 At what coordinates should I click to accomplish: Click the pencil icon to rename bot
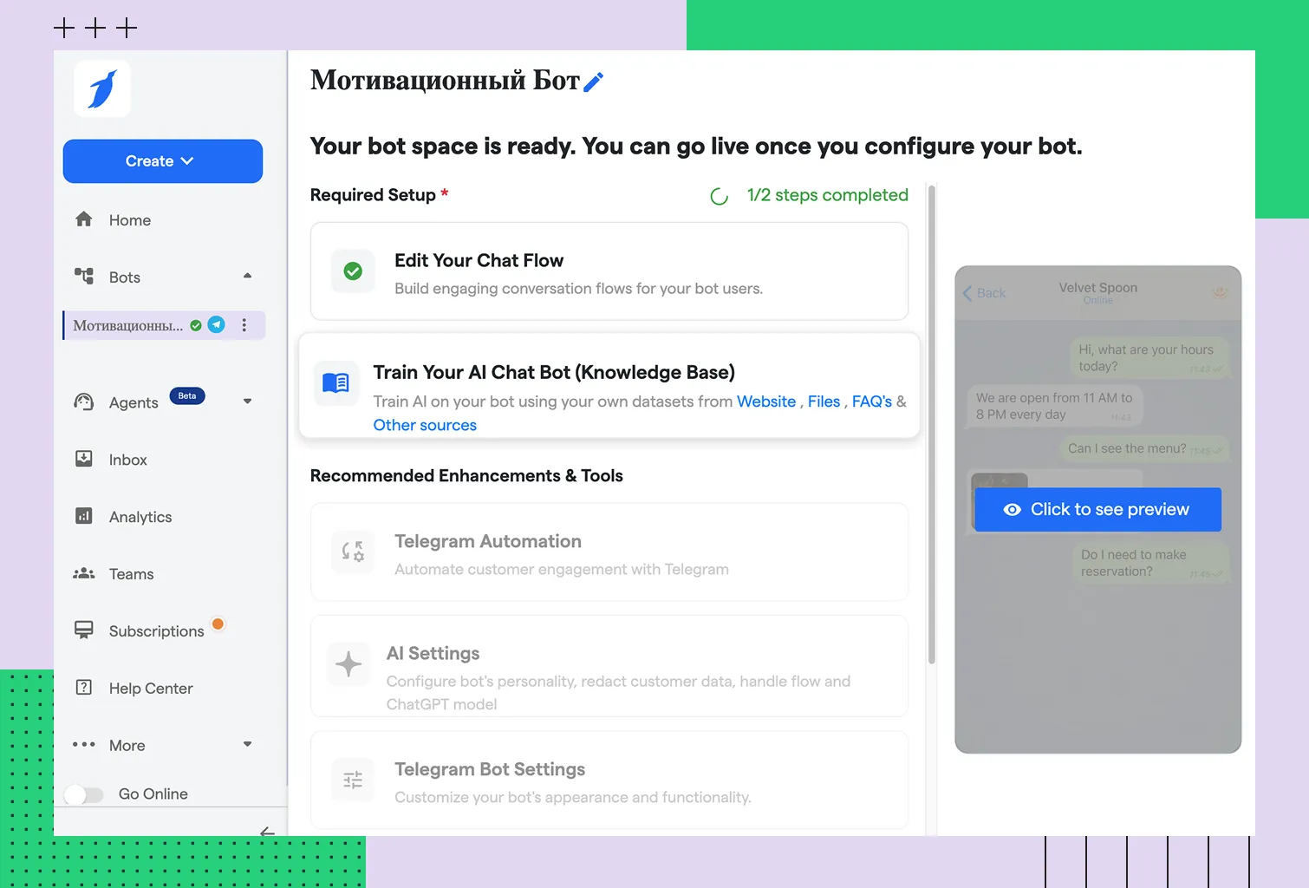(x=594, y=82)
